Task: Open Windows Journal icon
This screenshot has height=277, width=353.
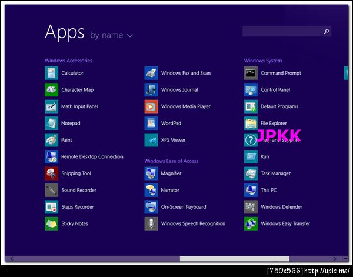Action: tap(151, 89)
